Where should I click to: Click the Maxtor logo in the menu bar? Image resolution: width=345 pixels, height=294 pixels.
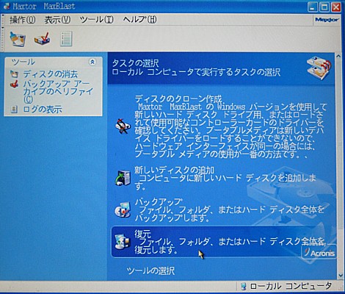click(327, 20)
